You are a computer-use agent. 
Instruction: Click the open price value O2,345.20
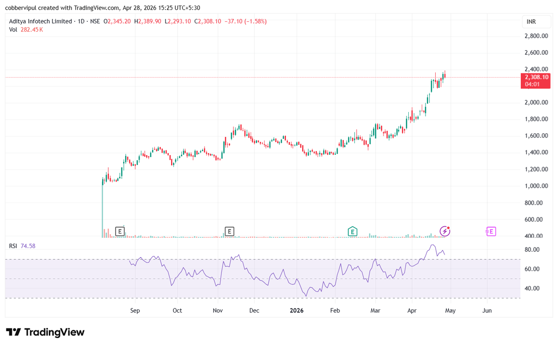118,21
